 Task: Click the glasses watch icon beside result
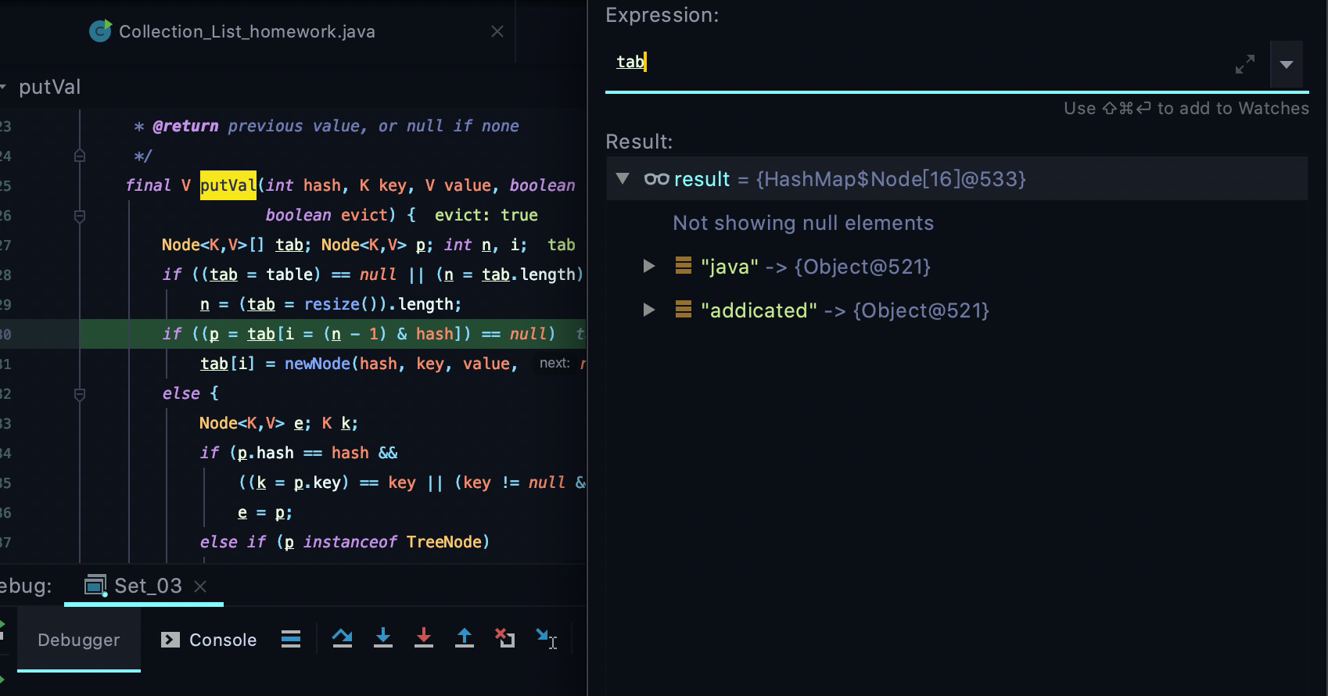(656, 179)
